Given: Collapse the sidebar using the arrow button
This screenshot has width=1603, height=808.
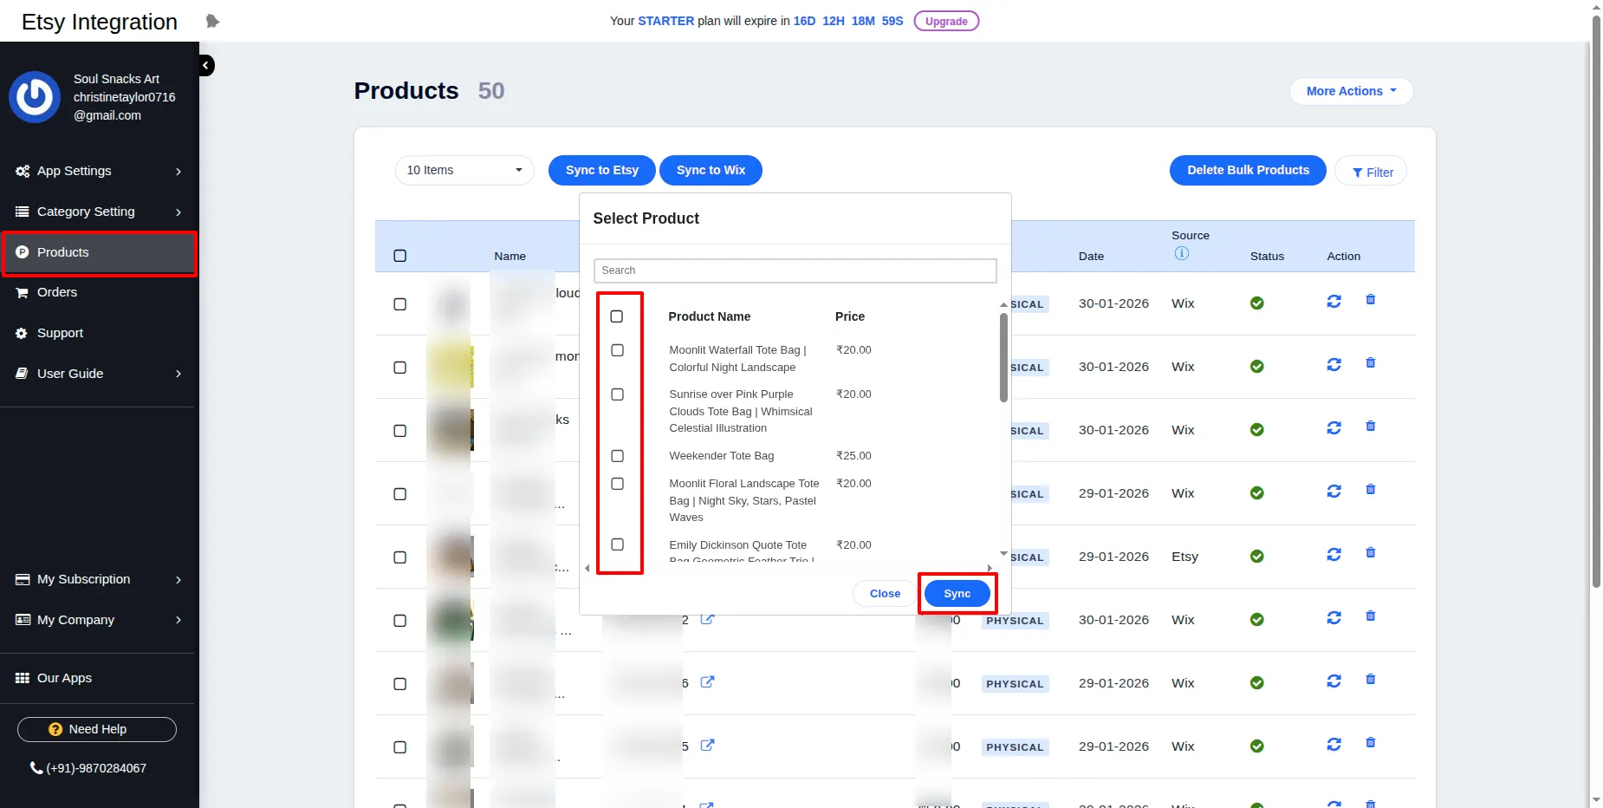Looking at the screenshot, I should (204, 65).
